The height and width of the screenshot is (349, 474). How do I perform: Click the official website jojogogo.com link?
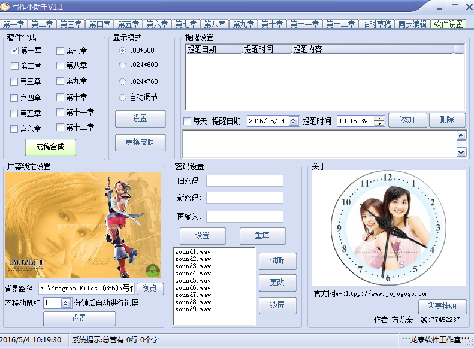(388, 294)
